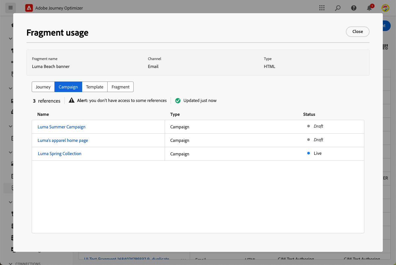396x265 pixels.
Task: Open the hamburger navigation menu
Action: click(x=11, y=8)
